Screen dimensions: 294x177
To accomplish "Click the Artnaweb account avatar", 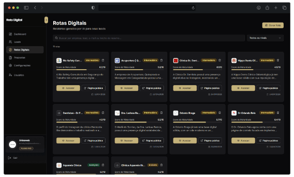I will point(13,145).
